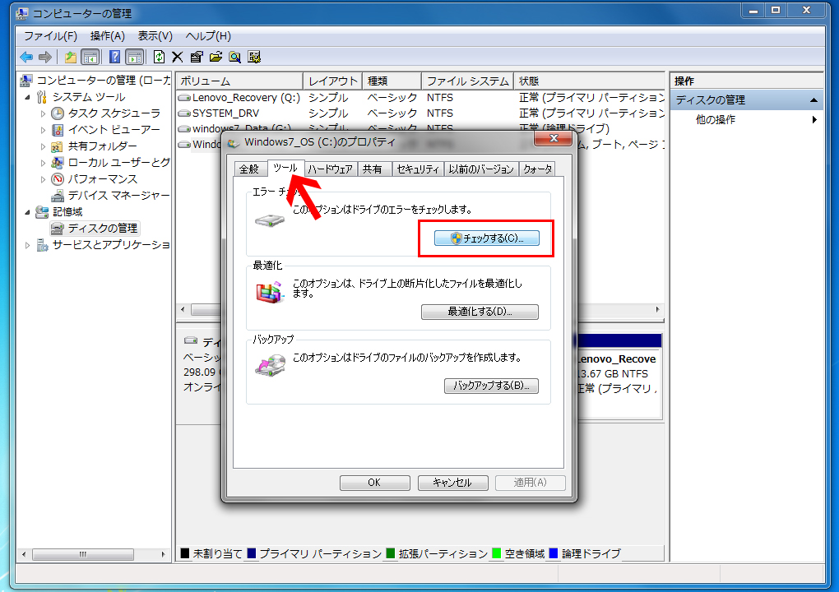839x592 pixels.
Task: Click the Task Scheduler clock icon
Action: [58, 113]
